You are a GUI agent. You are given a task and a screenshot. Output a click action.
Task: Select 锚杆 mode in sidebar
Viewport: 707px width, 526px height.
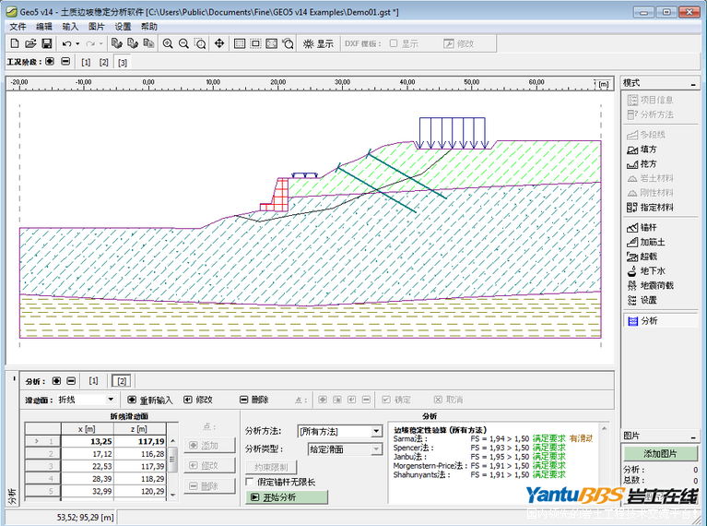tap(642, 228)
